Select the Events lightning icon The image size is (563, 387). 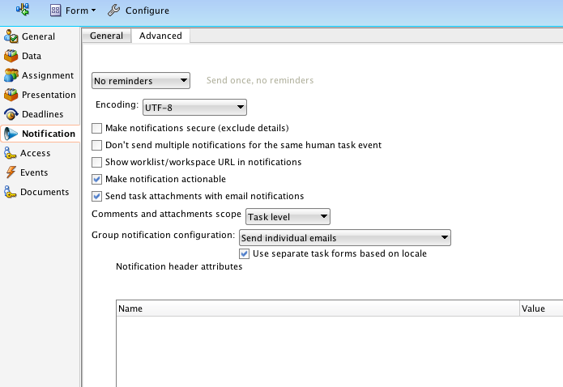point(11,172)
